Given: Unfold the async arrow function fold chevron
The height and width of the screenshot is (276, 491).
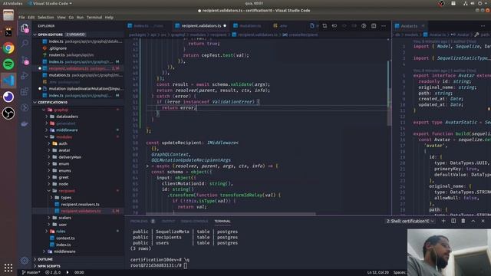Looking at the screenshot, I should tap(147, 166).
